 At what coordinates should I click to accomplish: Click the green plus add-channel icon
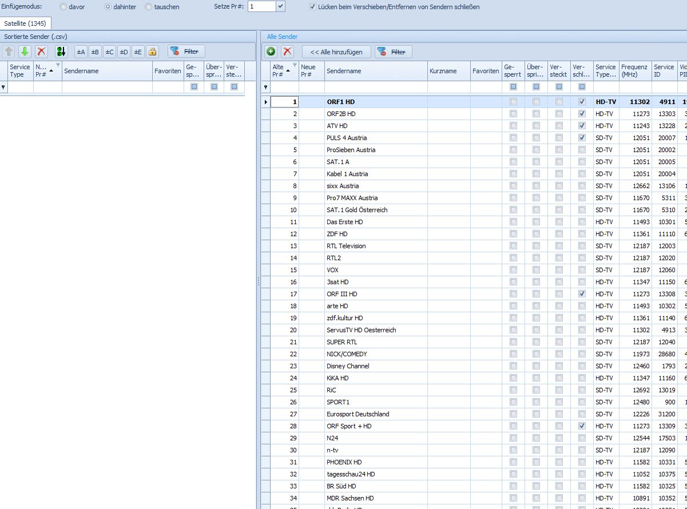[271, 51]
